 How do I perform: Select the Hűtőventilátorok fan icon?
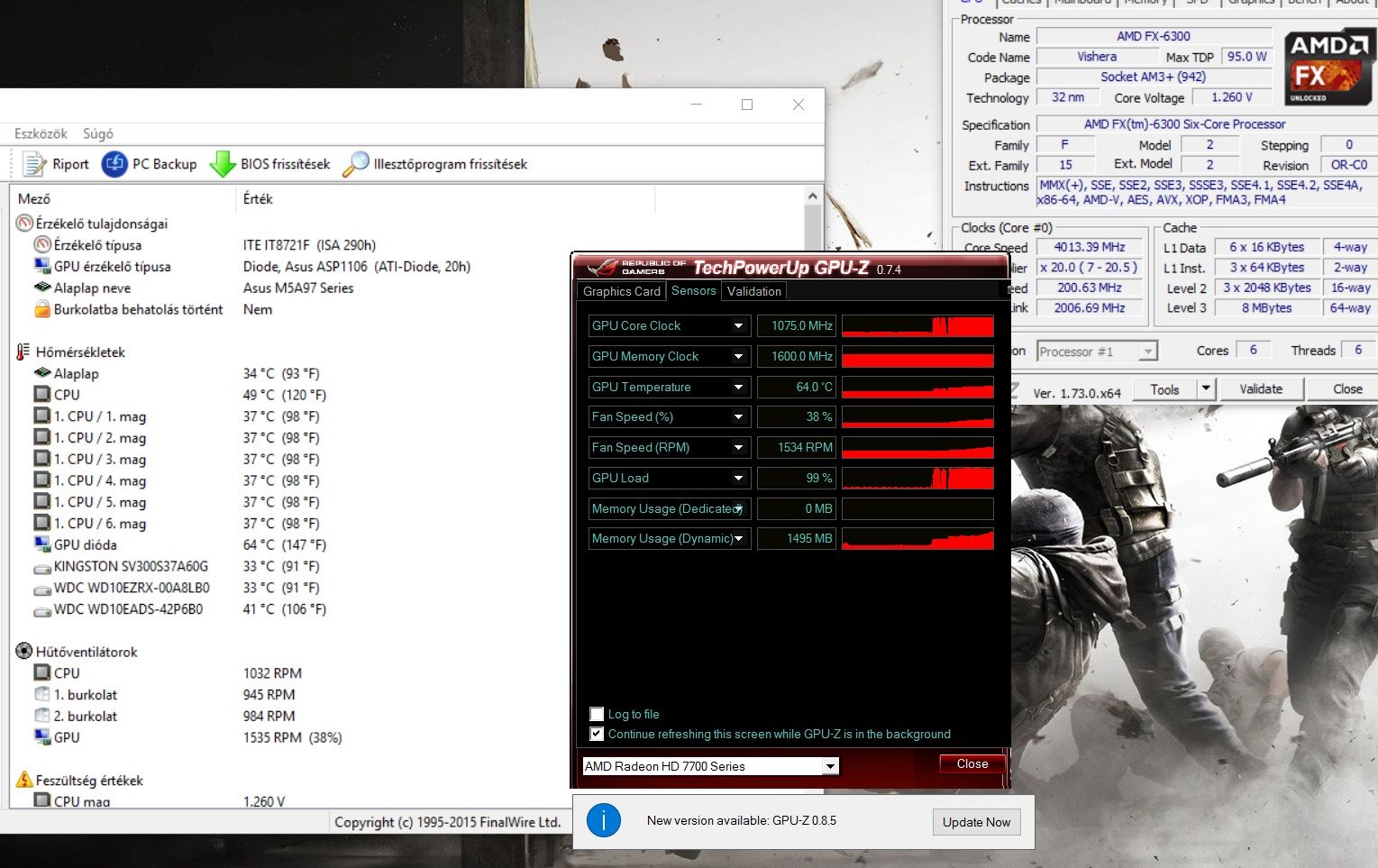(x=24, y=651)
